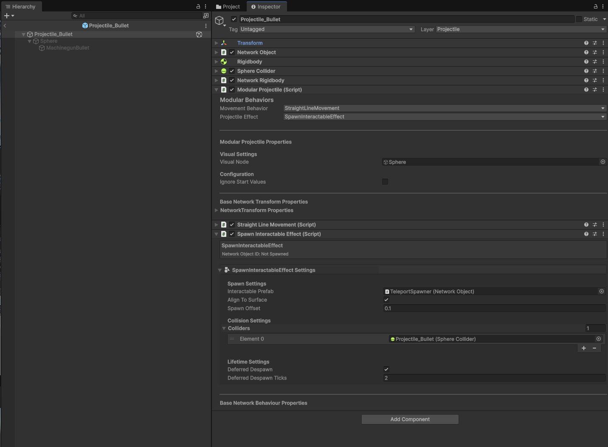Enable the Ignore Start Values checkbox

tap(385, 182)
